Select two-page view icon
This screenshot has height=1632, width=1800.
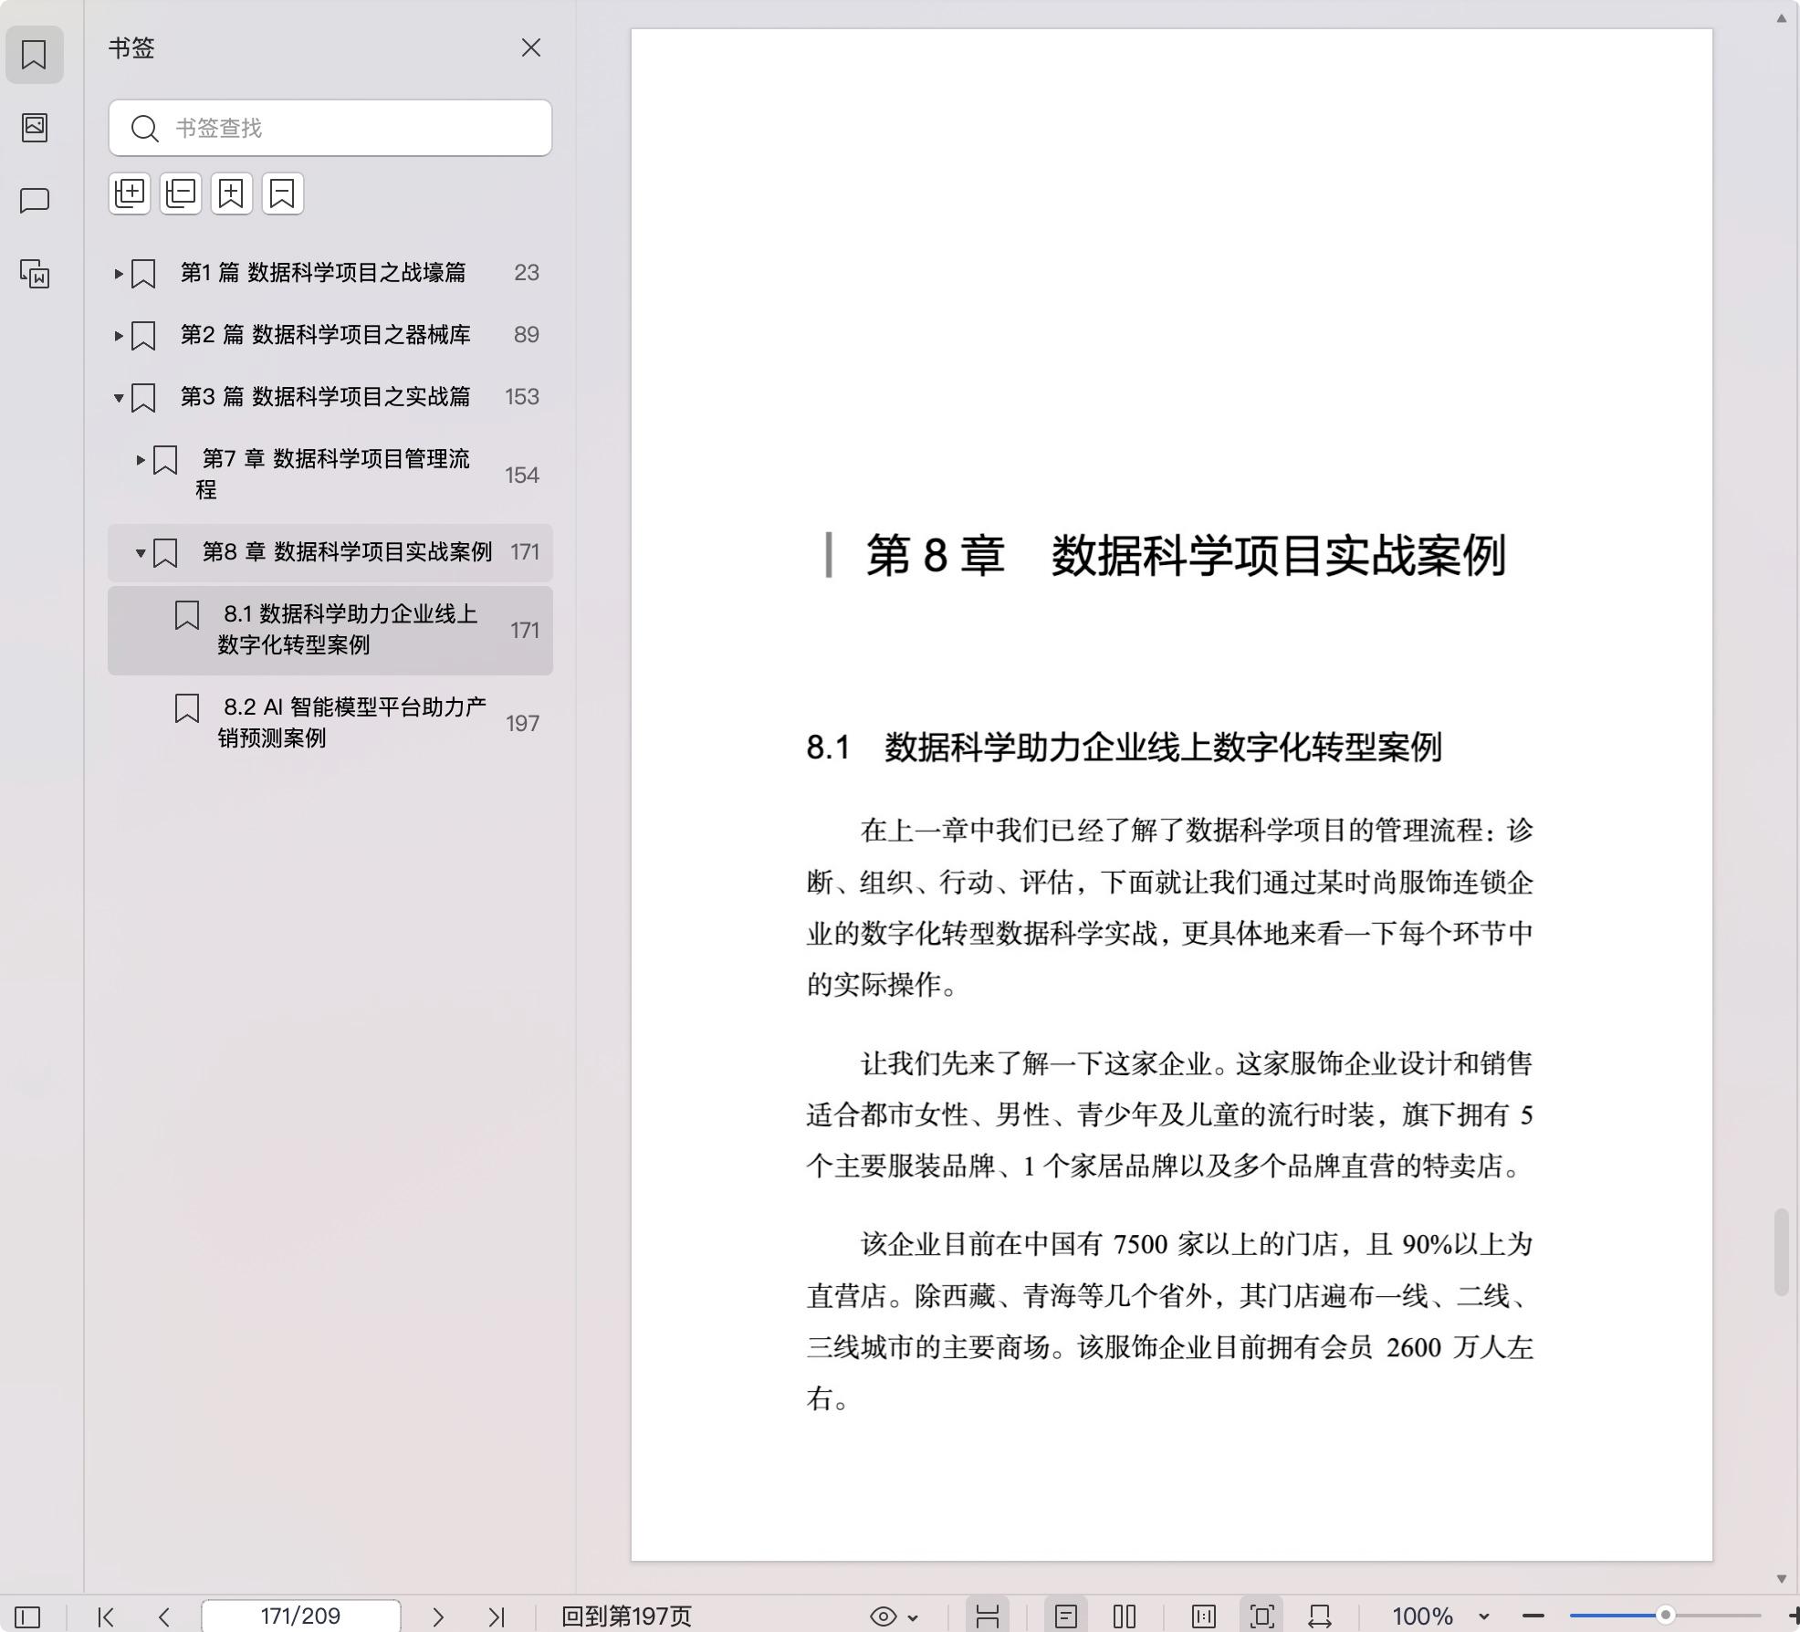[x=1125, y=1616]
